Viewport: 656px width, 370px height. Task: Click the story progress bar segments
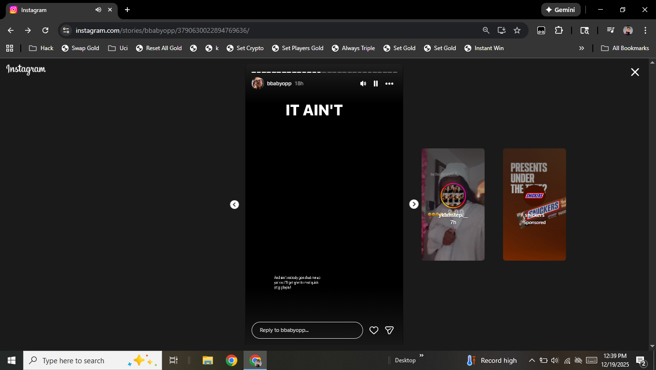pyautogui.click(x=324, y=73)
